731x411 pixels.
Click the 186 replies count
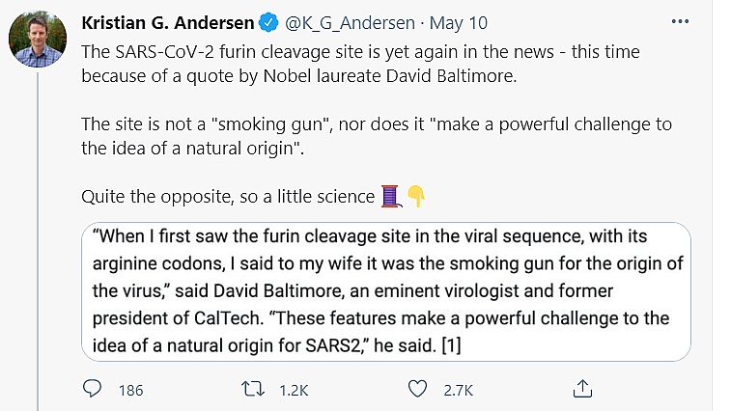click(x=130, y=390)
